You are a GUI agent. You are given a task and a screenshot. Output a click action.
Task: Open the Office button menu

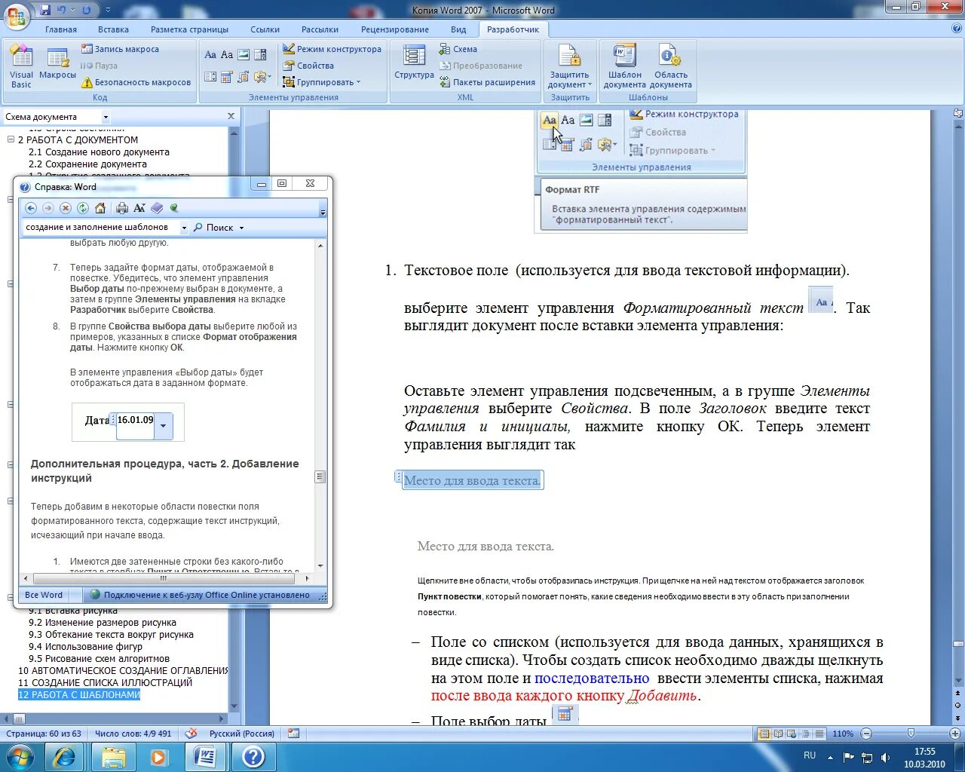point(17,15)
